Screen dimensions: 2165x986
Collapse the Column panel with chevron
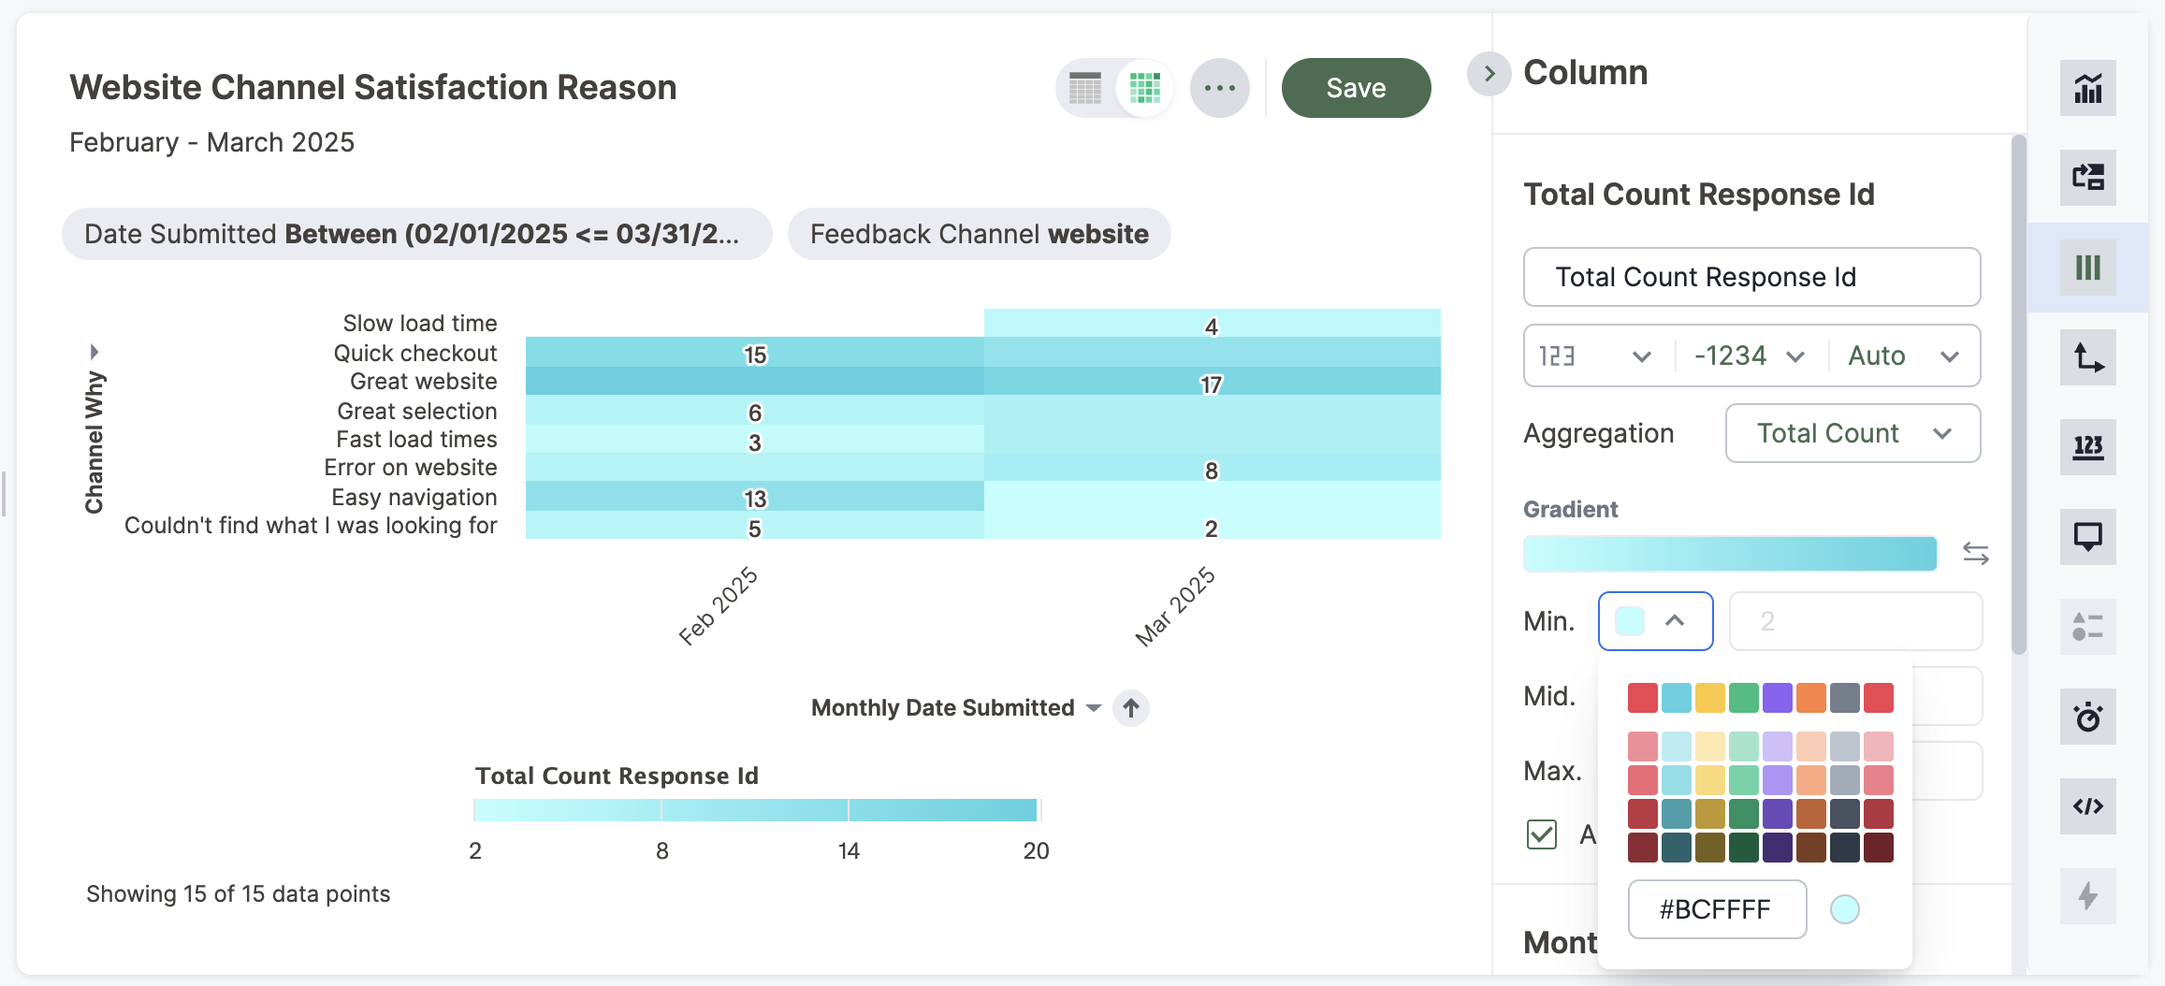(1489, 74)
